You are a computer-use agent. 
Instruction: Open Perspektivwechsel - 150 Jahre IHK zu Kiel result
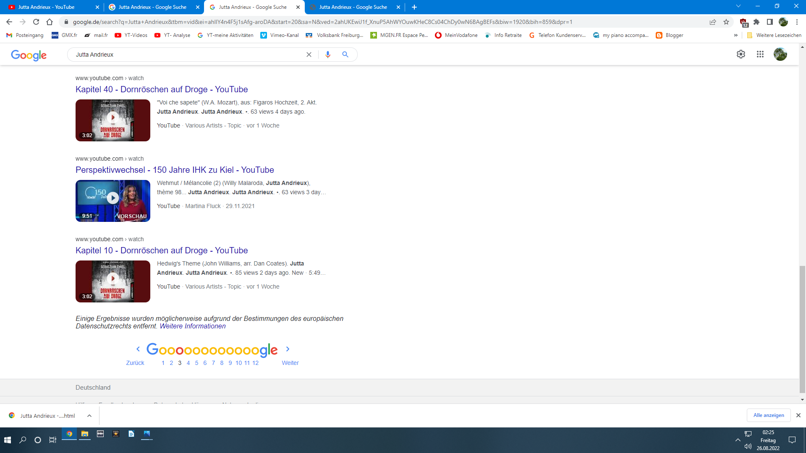point(175,170)
